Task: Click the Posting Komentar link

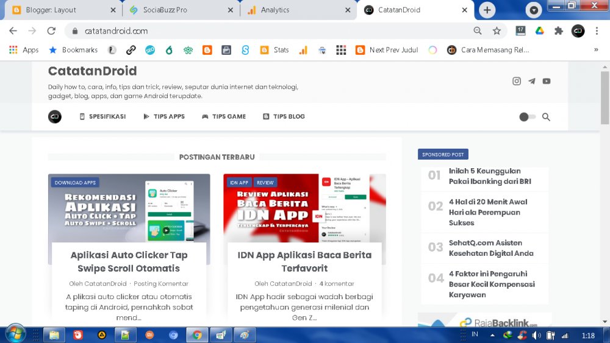Action: (161, 283)
